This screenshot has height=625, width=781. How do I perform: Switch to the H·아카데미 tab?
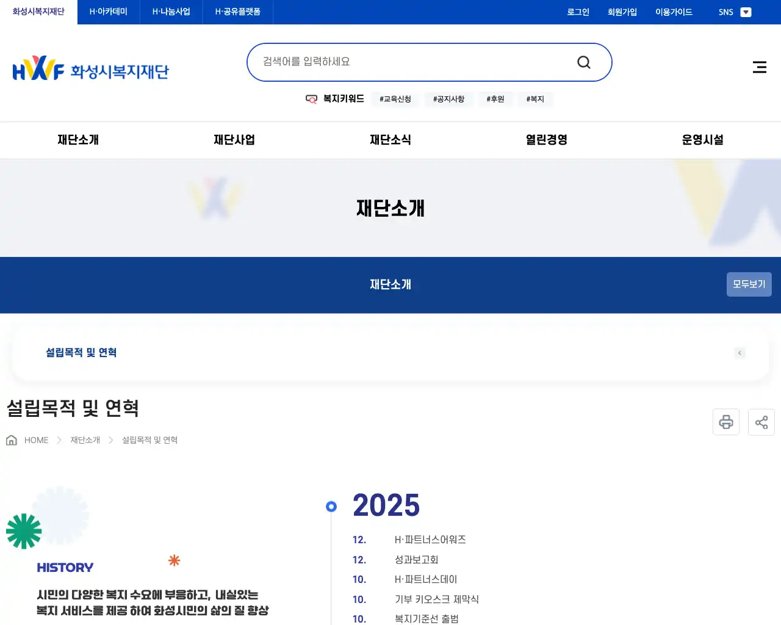(x=108, y=12)
